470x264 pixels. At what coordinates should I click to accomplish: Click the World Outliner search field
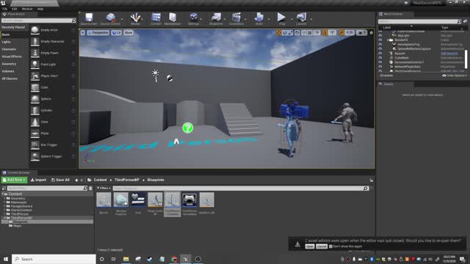pyautogui.click(x=419, y=21)
